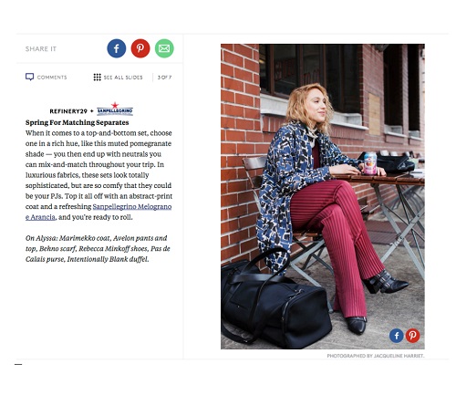Open the photo of Alyssa at the café
This screenshot has width=456, height=395.
(323, 197)
